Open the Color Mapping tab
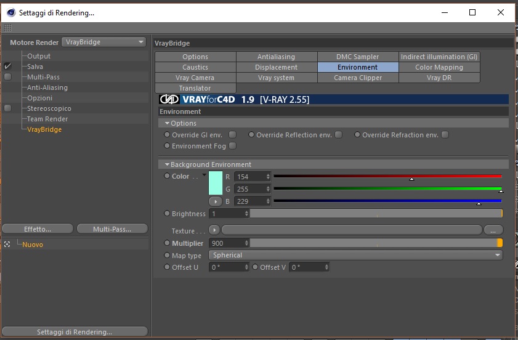518x340 pixels. click(439, 67)
